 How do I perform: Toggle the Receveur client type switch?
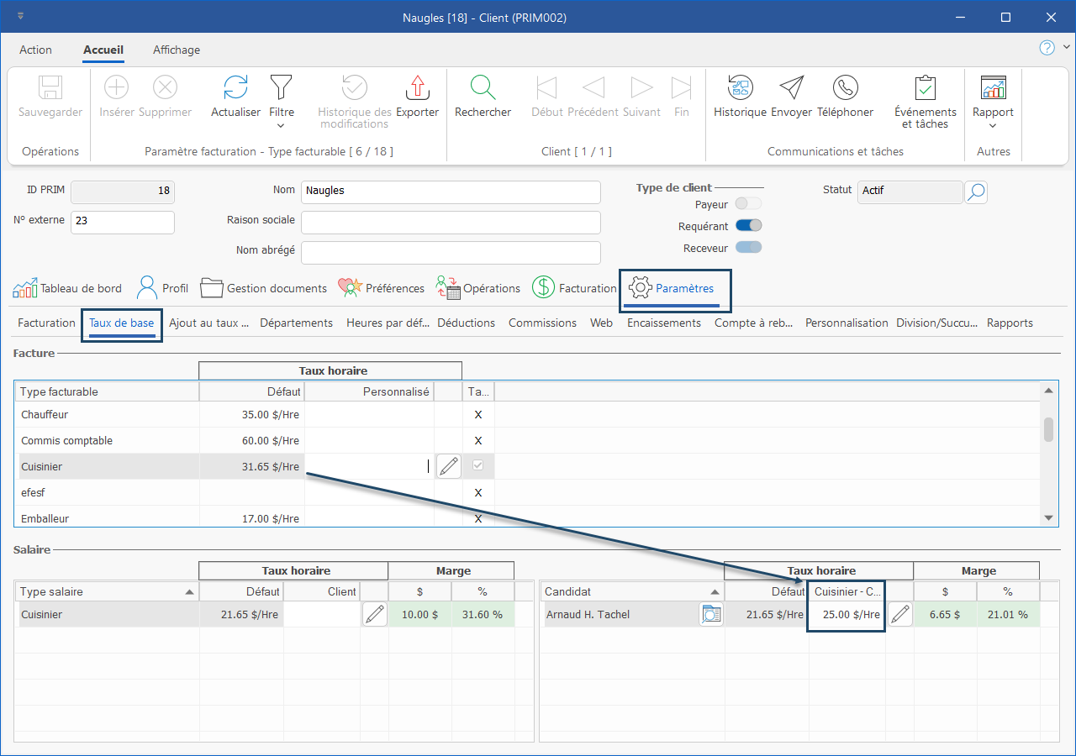[x=748, y=247]
